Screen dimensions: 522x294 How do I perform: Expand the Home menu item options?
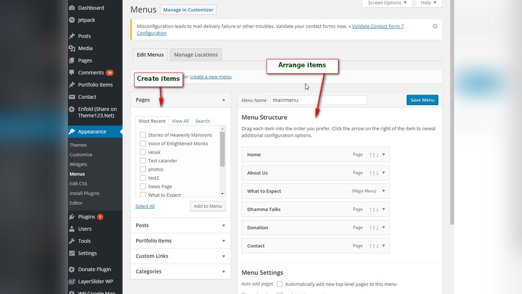point(384,155)
